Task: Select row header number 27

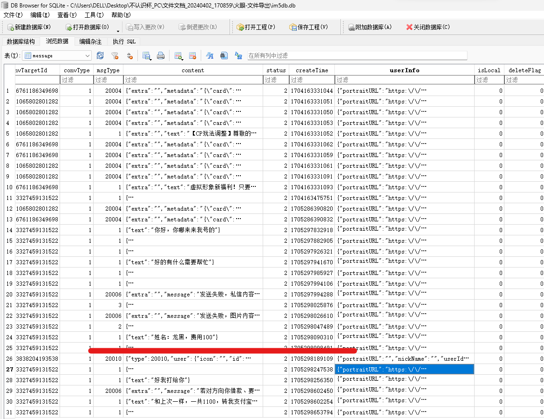Action: click(x=9, y=369)
